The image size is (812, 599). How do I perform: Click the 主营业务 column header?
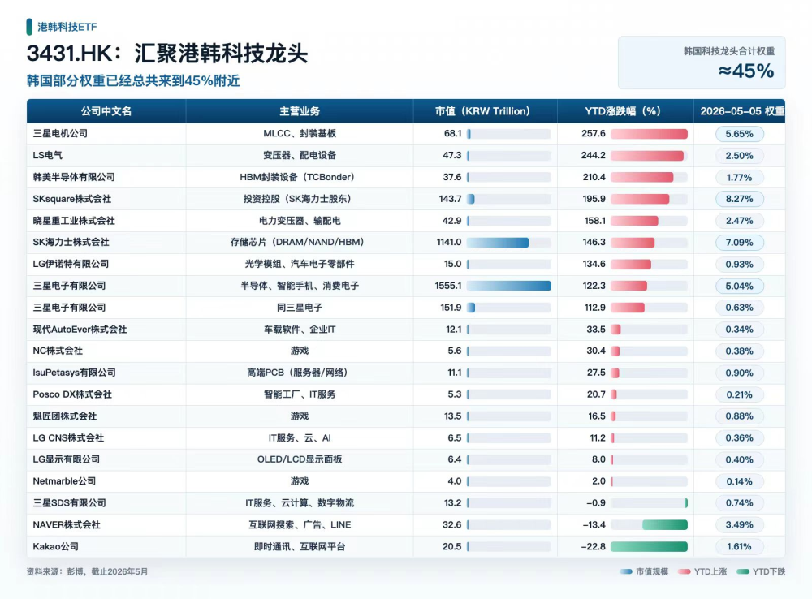tap(300, 111)
